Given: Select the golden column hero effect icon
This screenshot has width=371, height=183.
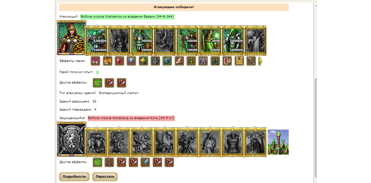Looking at the screenshot, I should pos(239,61).
